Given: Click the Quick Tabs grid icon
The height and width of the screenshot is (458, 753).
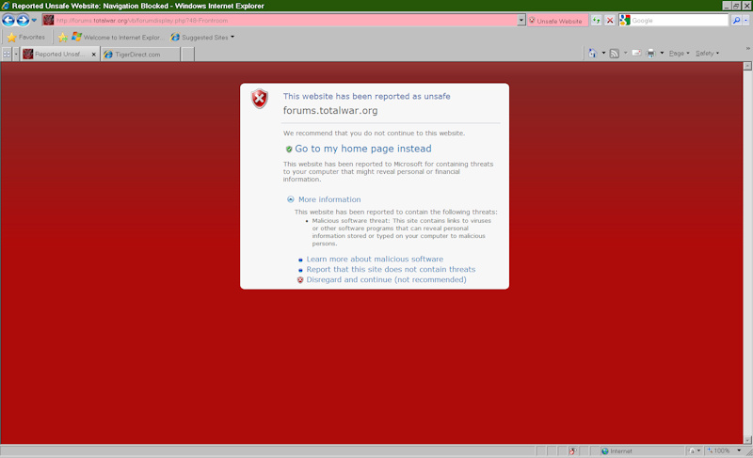Looking at the screenshot, I should (x=7, y=54).
